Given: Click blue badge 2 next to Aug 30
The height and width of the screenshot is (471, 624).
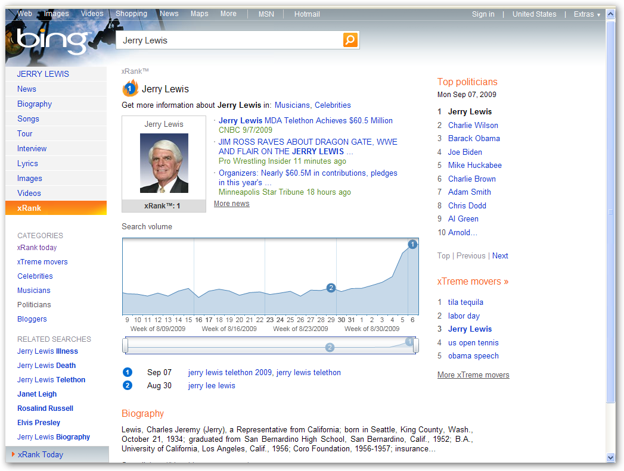Looking at the screenshot, I should (x=128, y=385).
